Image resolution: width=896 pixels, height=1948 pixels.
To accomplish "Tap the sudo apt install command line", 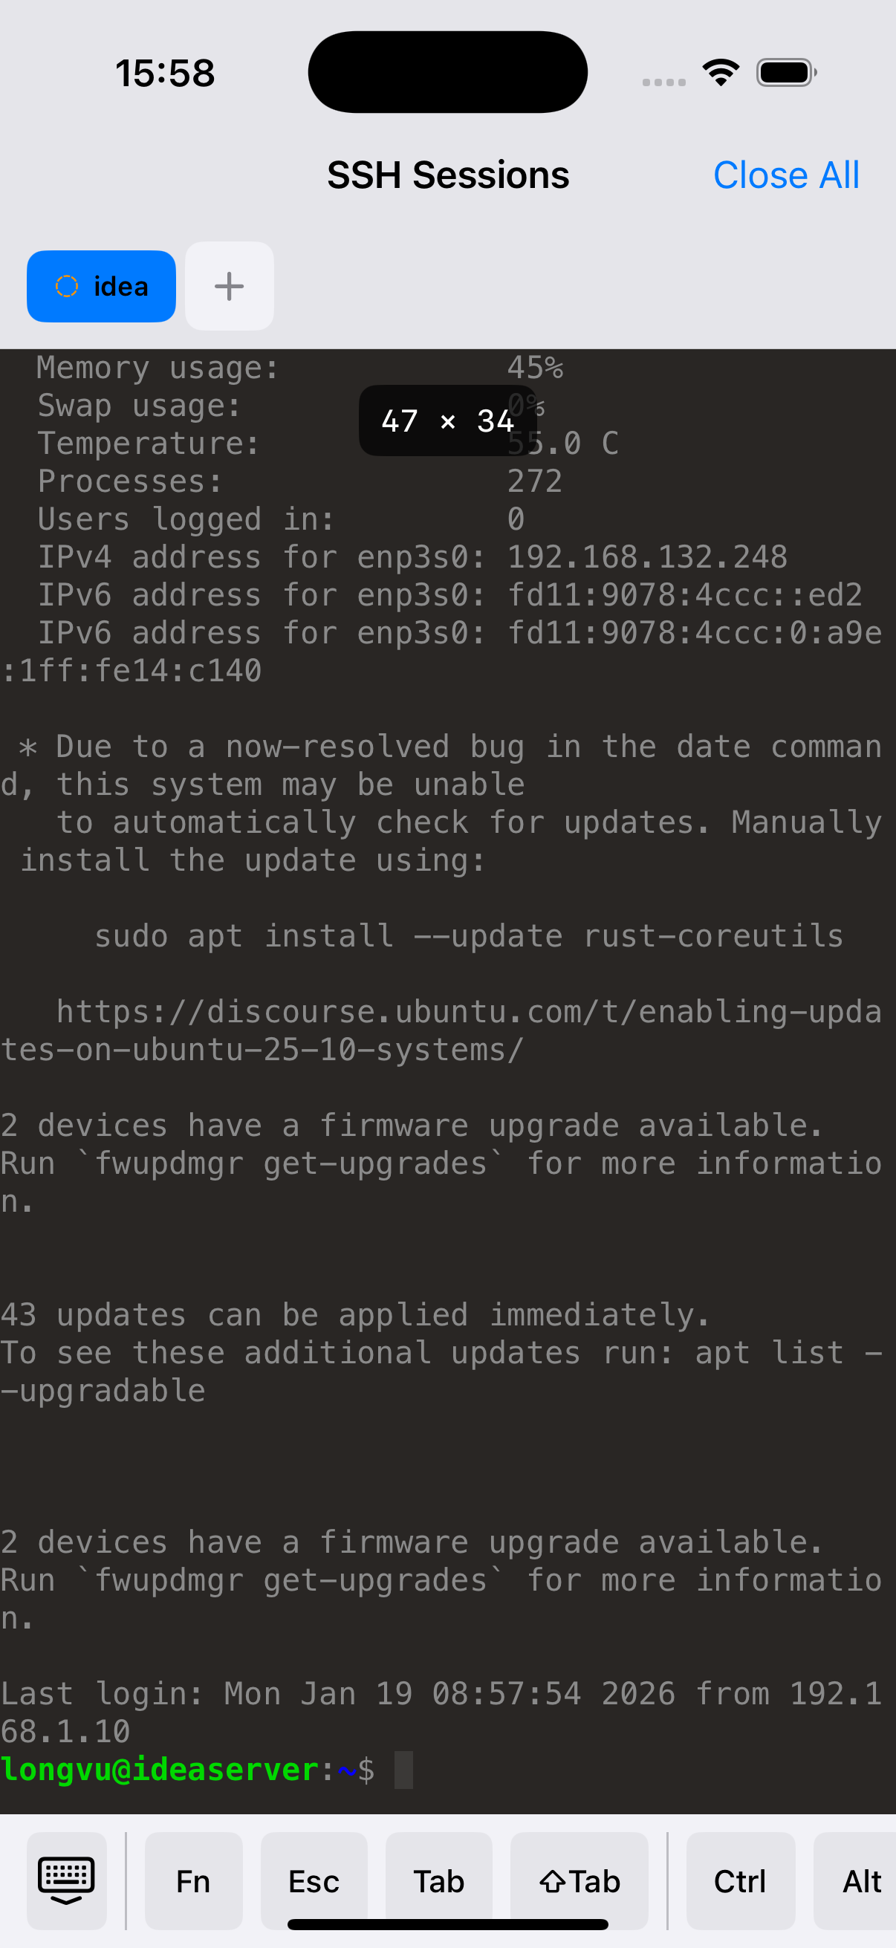I will click(469, 936).
